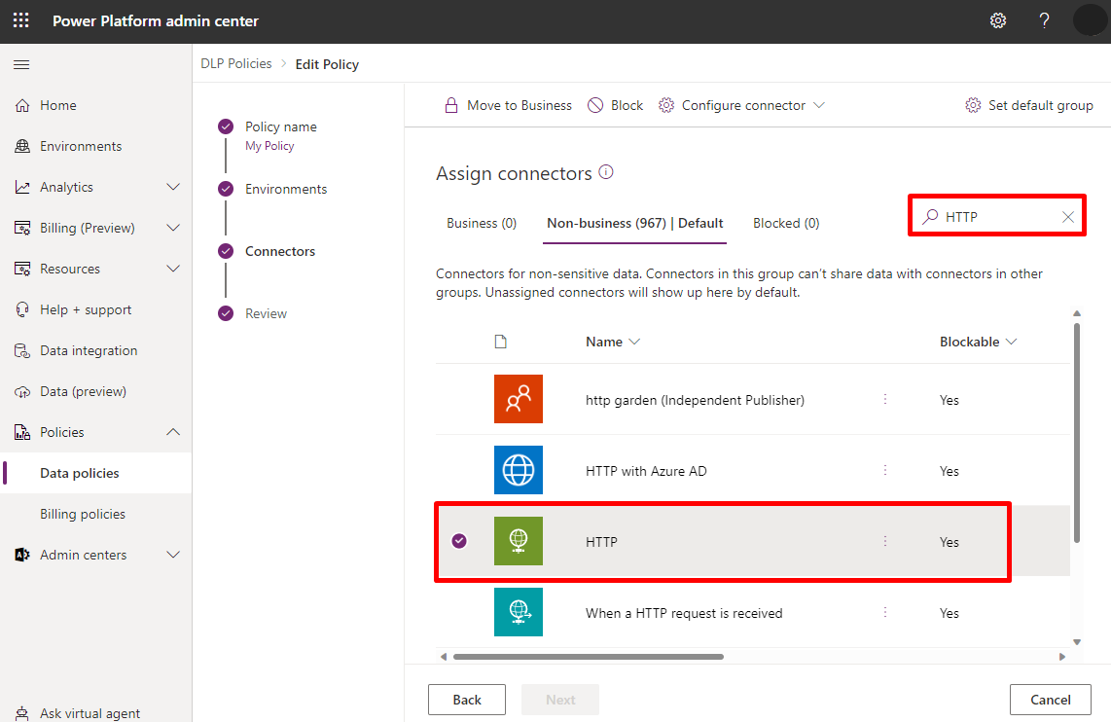Viewport: 1111px width, 722px height.
Task: Deselect the HTTP row checkmark
Action: 459,541
